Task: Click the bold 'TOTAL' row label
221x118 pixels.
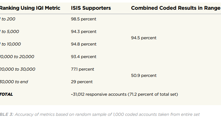Action: coord(7,94)
